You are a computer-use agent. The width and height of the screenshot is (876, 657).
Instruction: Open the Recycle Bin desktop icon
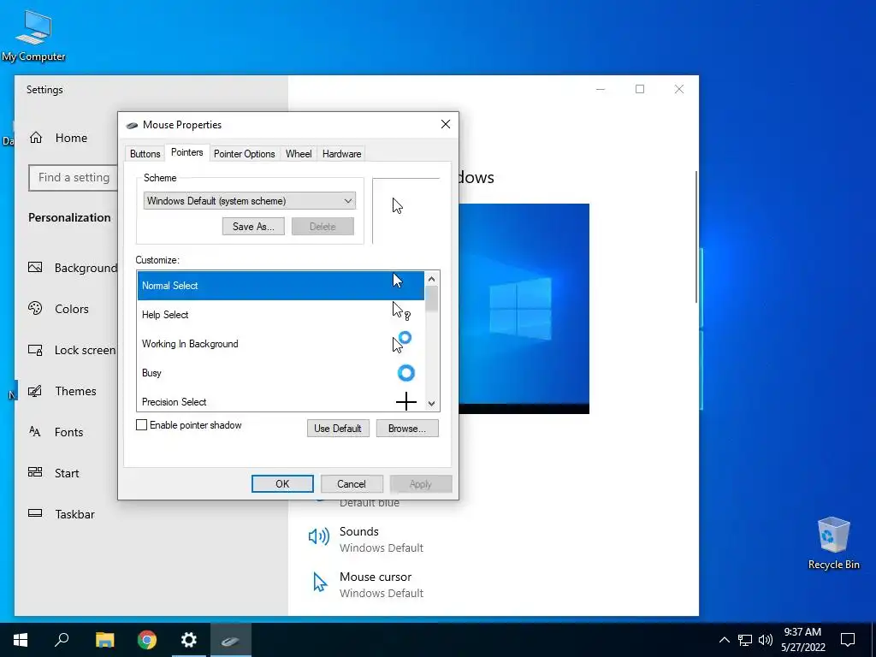click(833, 542)
